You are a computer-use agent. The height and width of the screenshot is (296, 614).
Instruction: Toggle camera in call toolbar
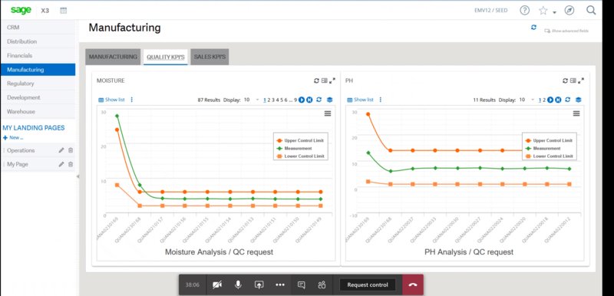pyautogui.click(x=217, y=284)
